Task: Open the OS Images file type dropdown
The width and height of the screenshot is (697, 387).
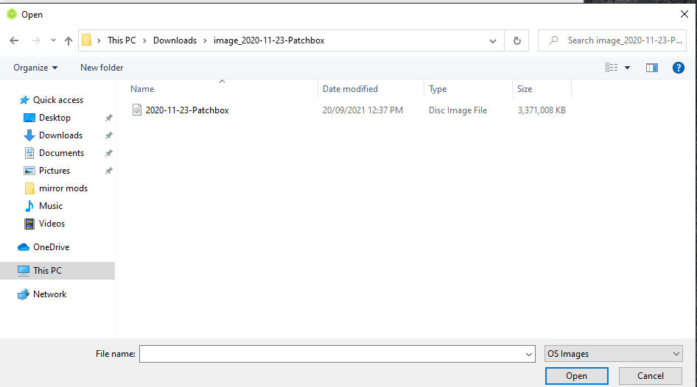Action: tap(614, 354)
